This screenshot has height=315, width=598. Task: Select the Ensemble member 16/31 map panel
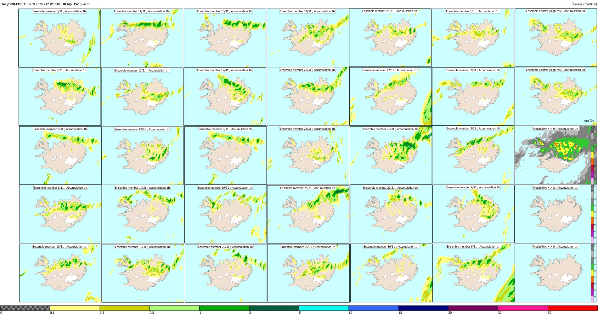[225, 38]
